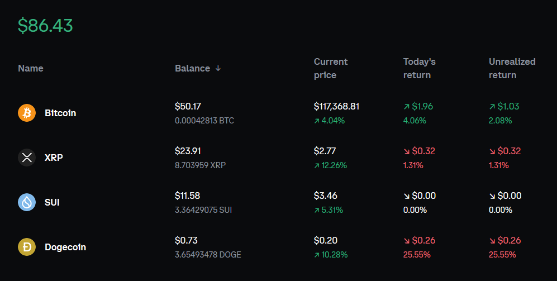Click the Balance sort arrow icon
The width and height of the screenshot is (557, 281).
218,68
